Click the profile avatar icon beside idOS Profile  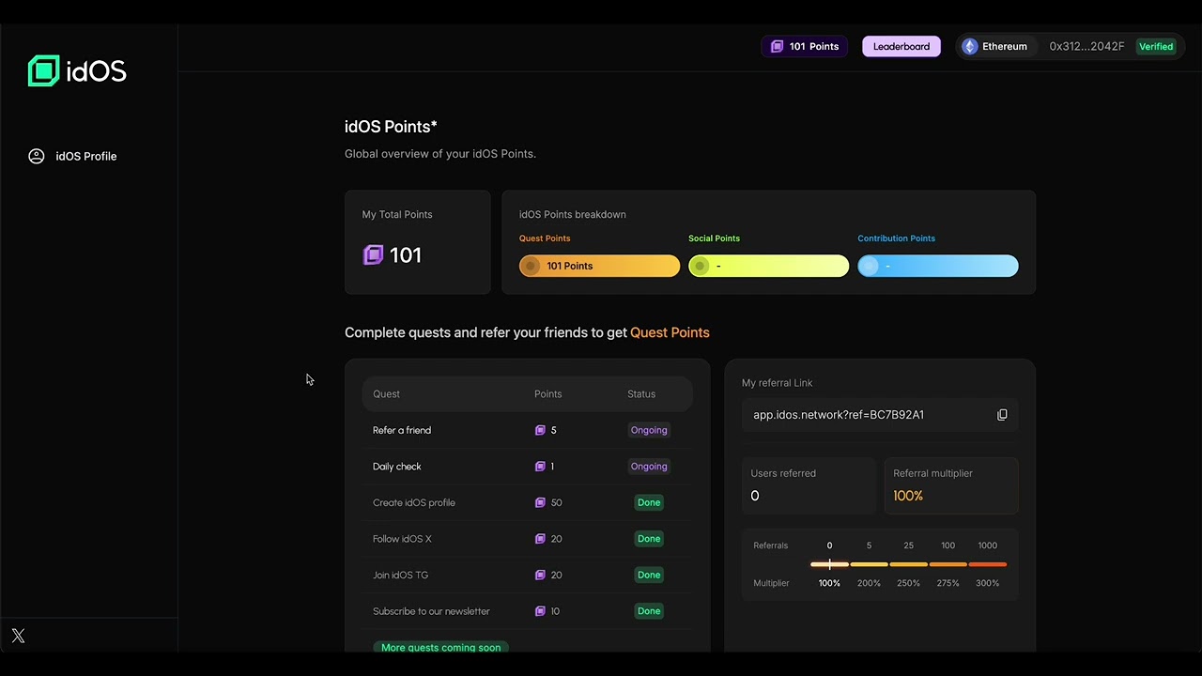click(37, 156)
